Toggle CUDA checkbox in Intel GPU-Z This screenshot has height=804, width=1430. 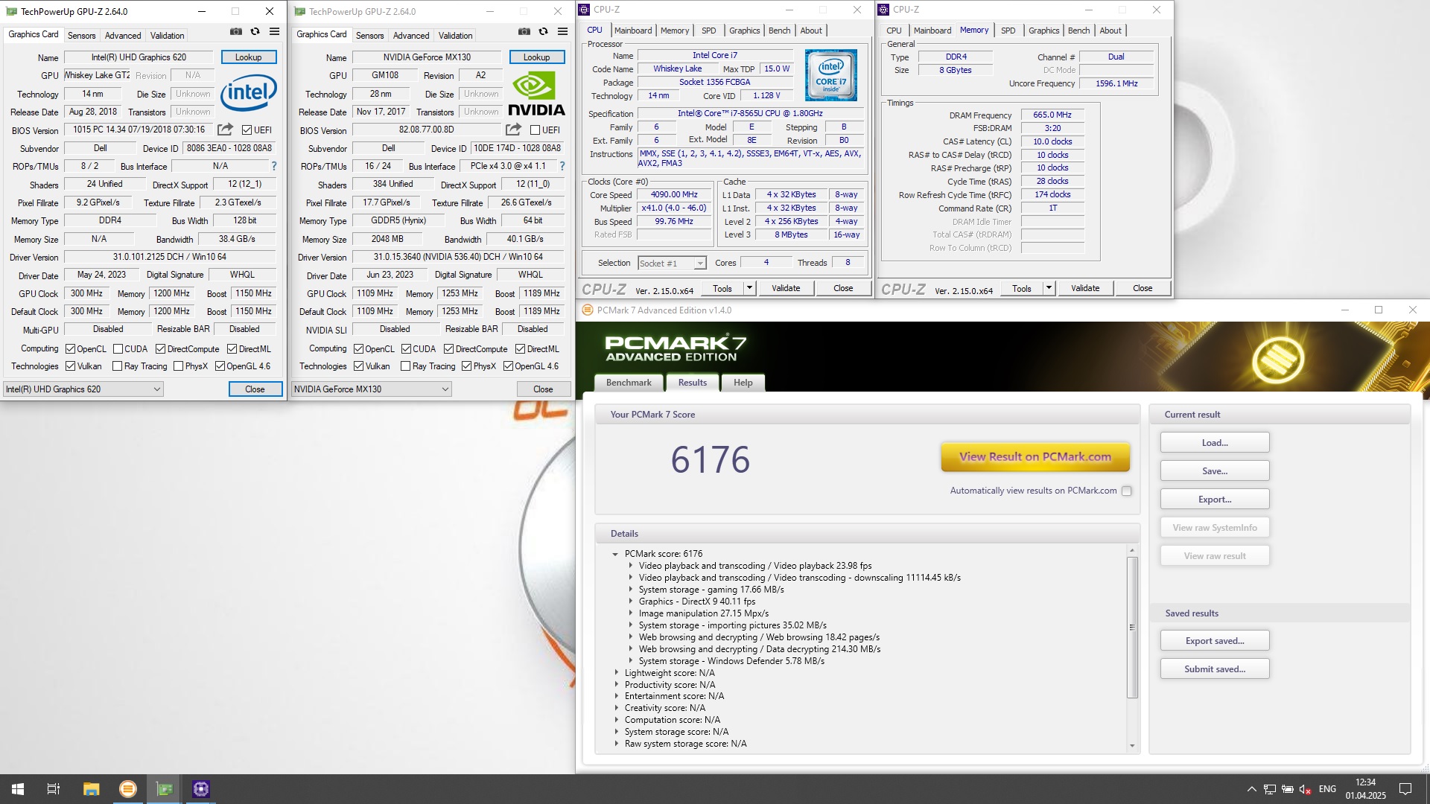click(118, 349)
